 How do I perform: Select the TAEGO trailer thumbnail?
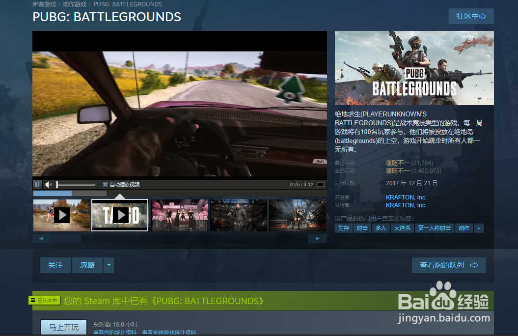tap(120, 215)
